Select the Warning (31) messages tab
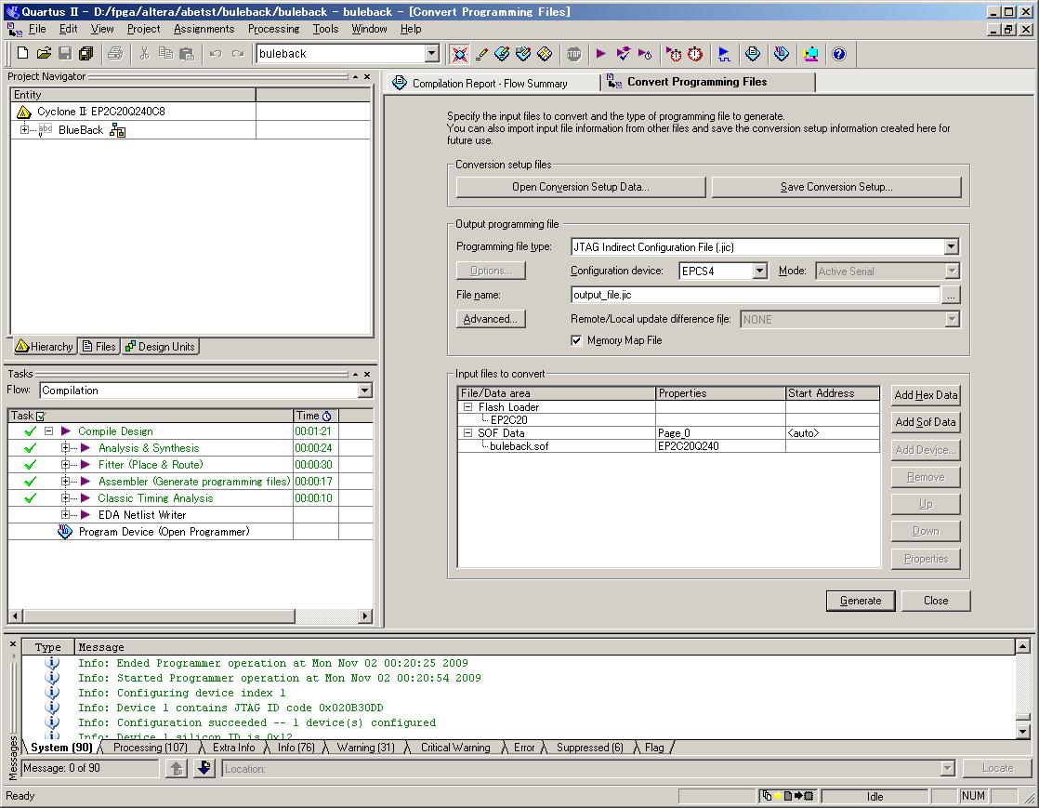This screenshot has height=808, width=1039. [x=366, y=748]
